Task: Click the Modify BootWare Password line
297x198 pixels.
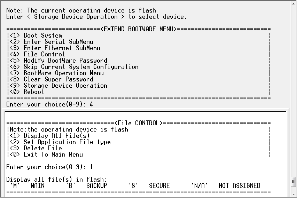Action: pos(65,61)
